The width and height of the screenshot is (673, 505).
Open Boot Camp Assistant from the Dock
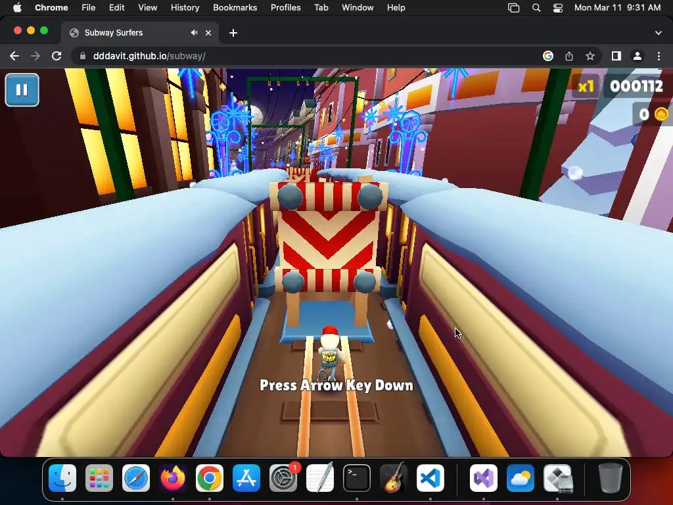(557, 478)
